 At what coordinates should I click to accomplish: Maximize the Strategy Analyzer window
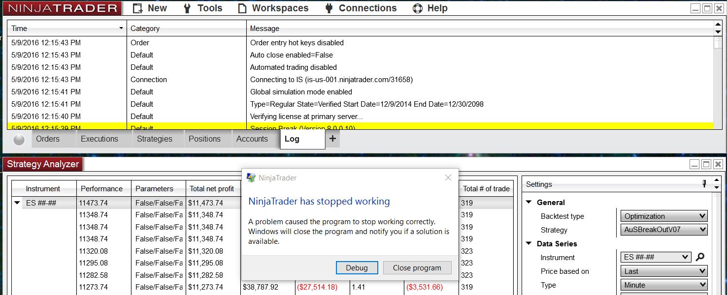tap(706, 164)
